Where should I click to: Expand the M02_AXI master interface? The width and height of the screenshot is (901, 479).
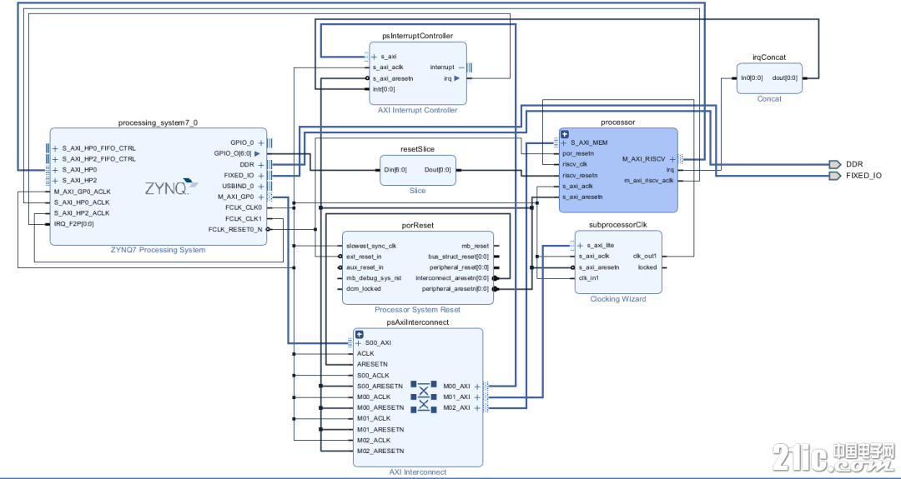477,408
